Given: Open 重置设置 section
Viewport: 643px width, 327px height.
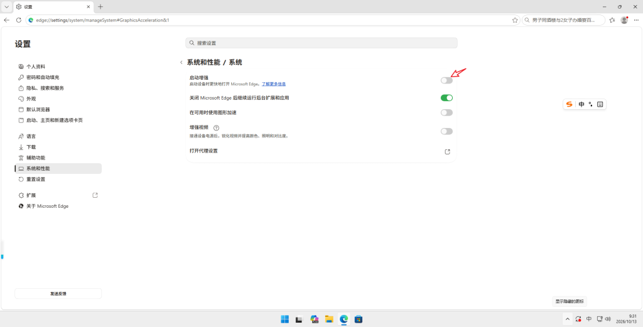Looking at the screenshot, I should tap(58, 179).
